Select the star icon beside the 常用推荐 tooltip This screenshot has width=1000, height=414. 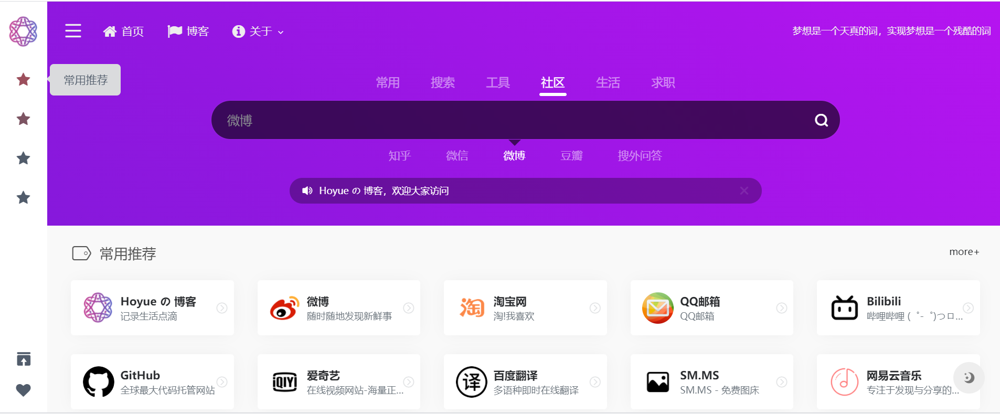pos(23,80)
